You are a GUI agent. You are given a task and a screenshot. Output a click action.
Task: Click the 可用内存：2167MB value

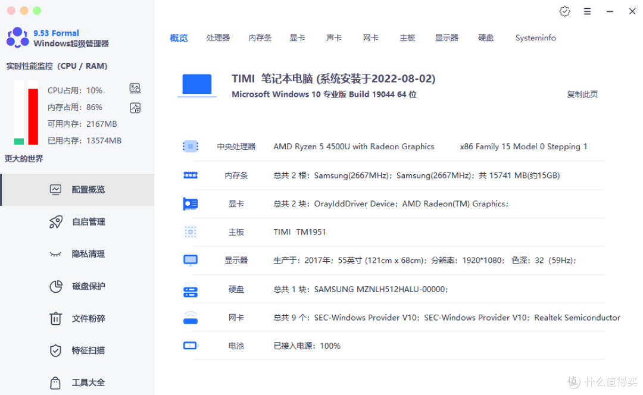(x=82, y=124)
